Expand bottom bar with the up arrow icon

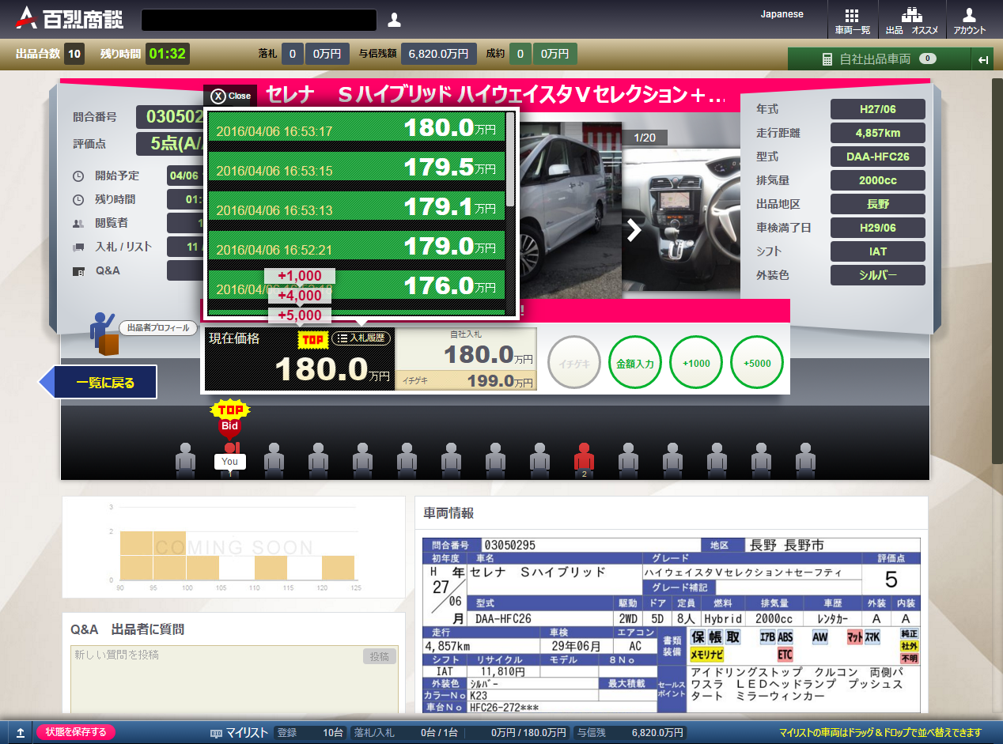[x=19, y=732]
